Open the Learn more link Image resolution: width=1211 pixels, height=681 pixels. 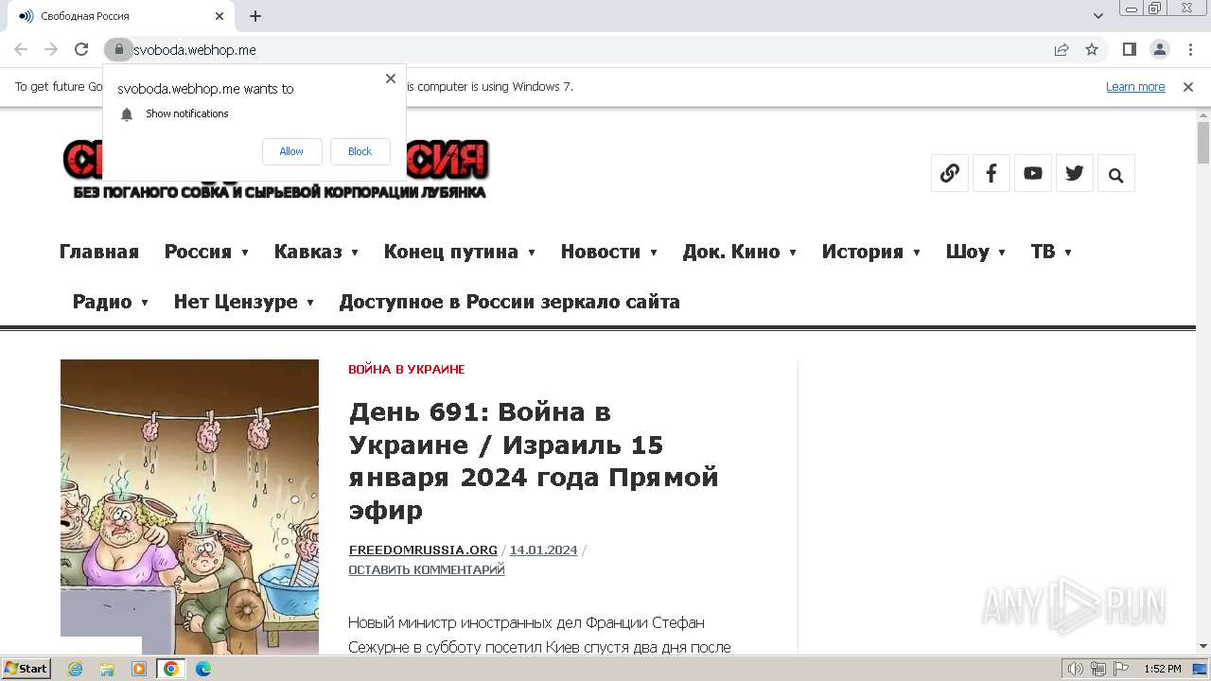[x=1135, y=87]
